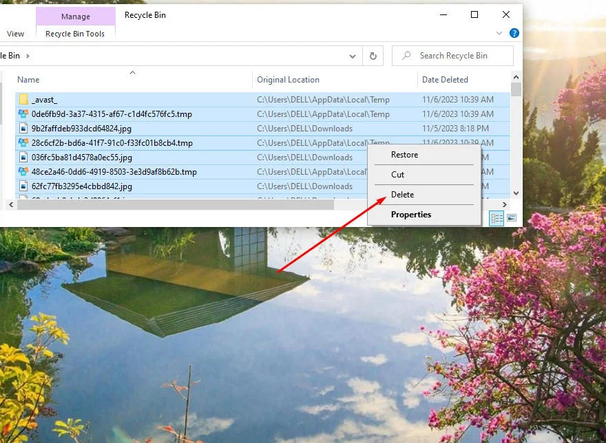Click the magnifier icon in search box

(x=406, y=56)
